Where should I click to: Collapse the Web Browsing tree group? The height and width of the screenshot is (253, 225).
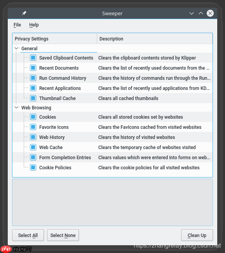click(16, 107)
